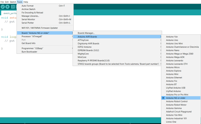The image size is (201, 124).
Task: Select Arduino Yún board
Action: click(181, 37)
